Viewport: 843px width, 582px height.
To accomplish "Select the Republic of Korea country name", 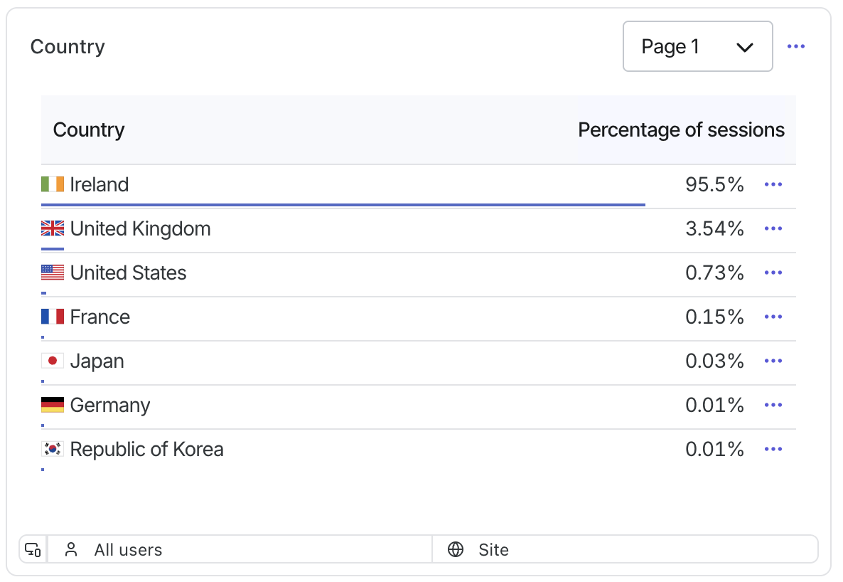I will (x=146, y=450).
